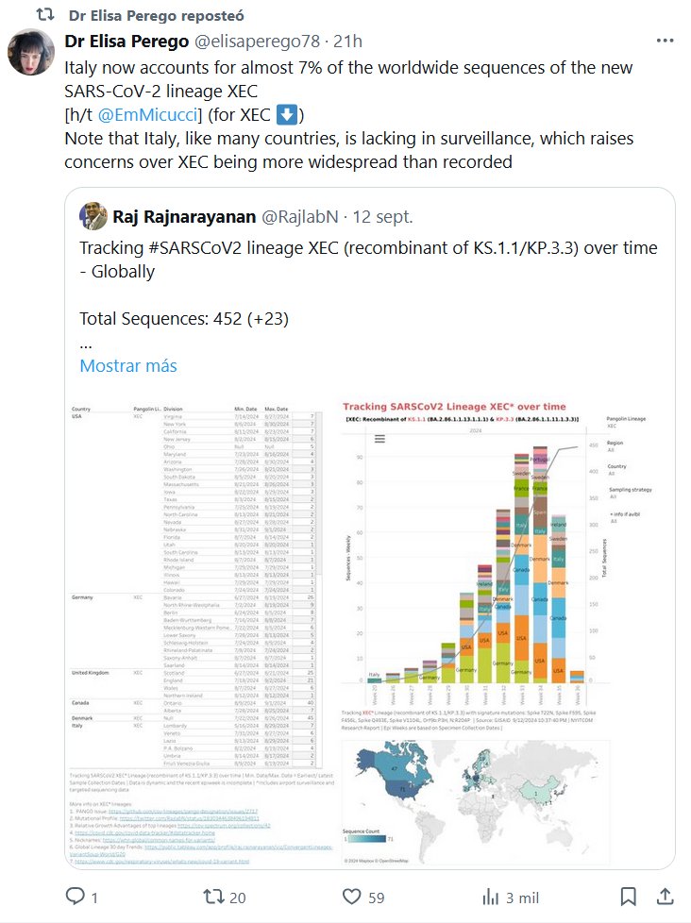The image size is (691, 923).
Task: Open the three-dot more options menu
Action: [666, 42]
